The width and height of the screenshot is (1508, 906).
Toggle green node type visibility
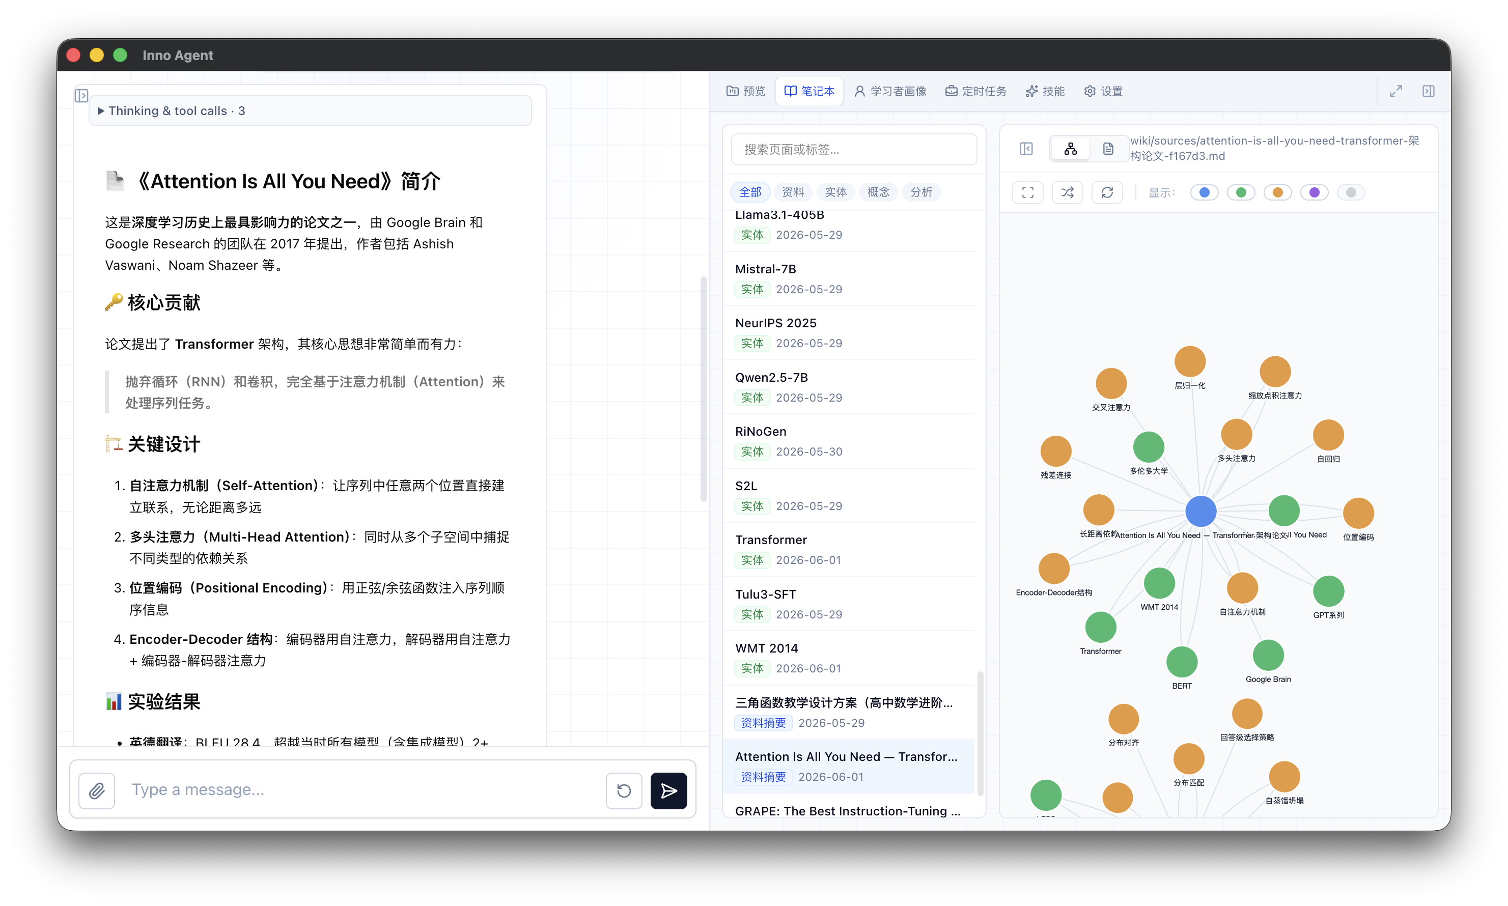(1241, 192)
